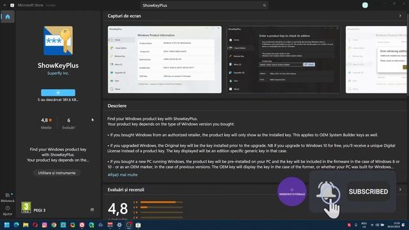
Task: Open the Biblioteca library icon
Action: [8, 197]
